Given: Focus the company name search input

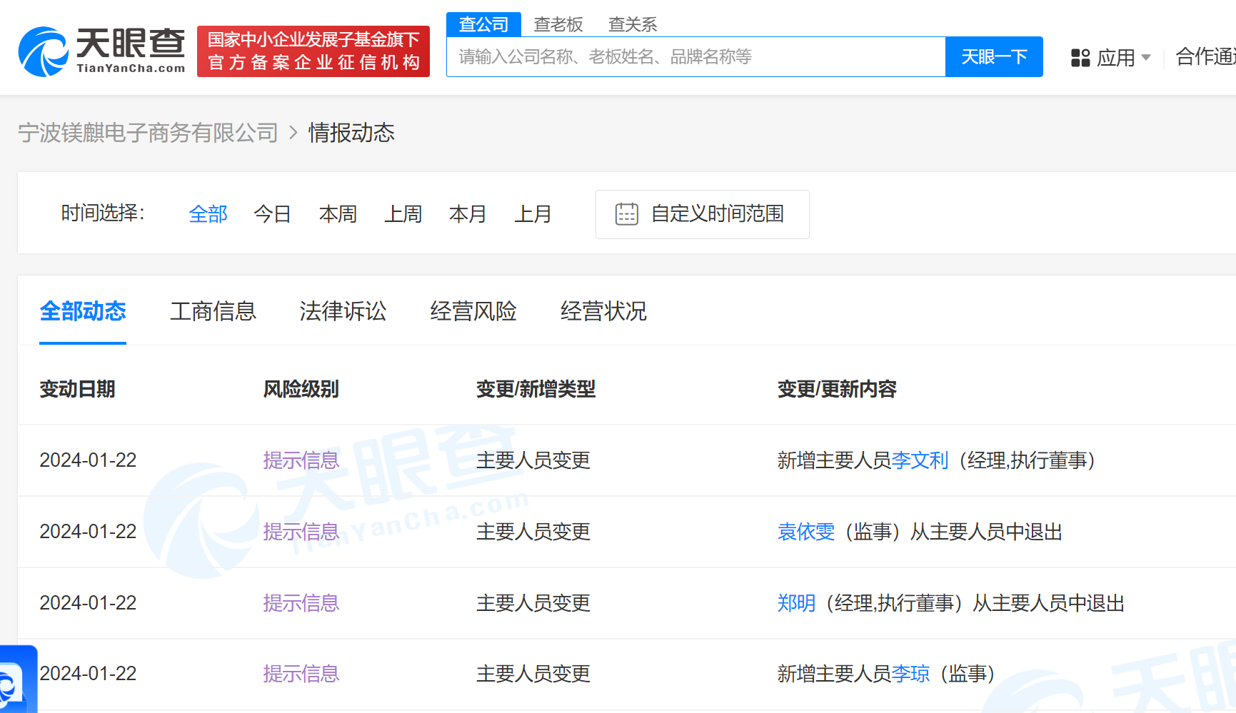Looking at the screenshot, I should tap(695, 57).
